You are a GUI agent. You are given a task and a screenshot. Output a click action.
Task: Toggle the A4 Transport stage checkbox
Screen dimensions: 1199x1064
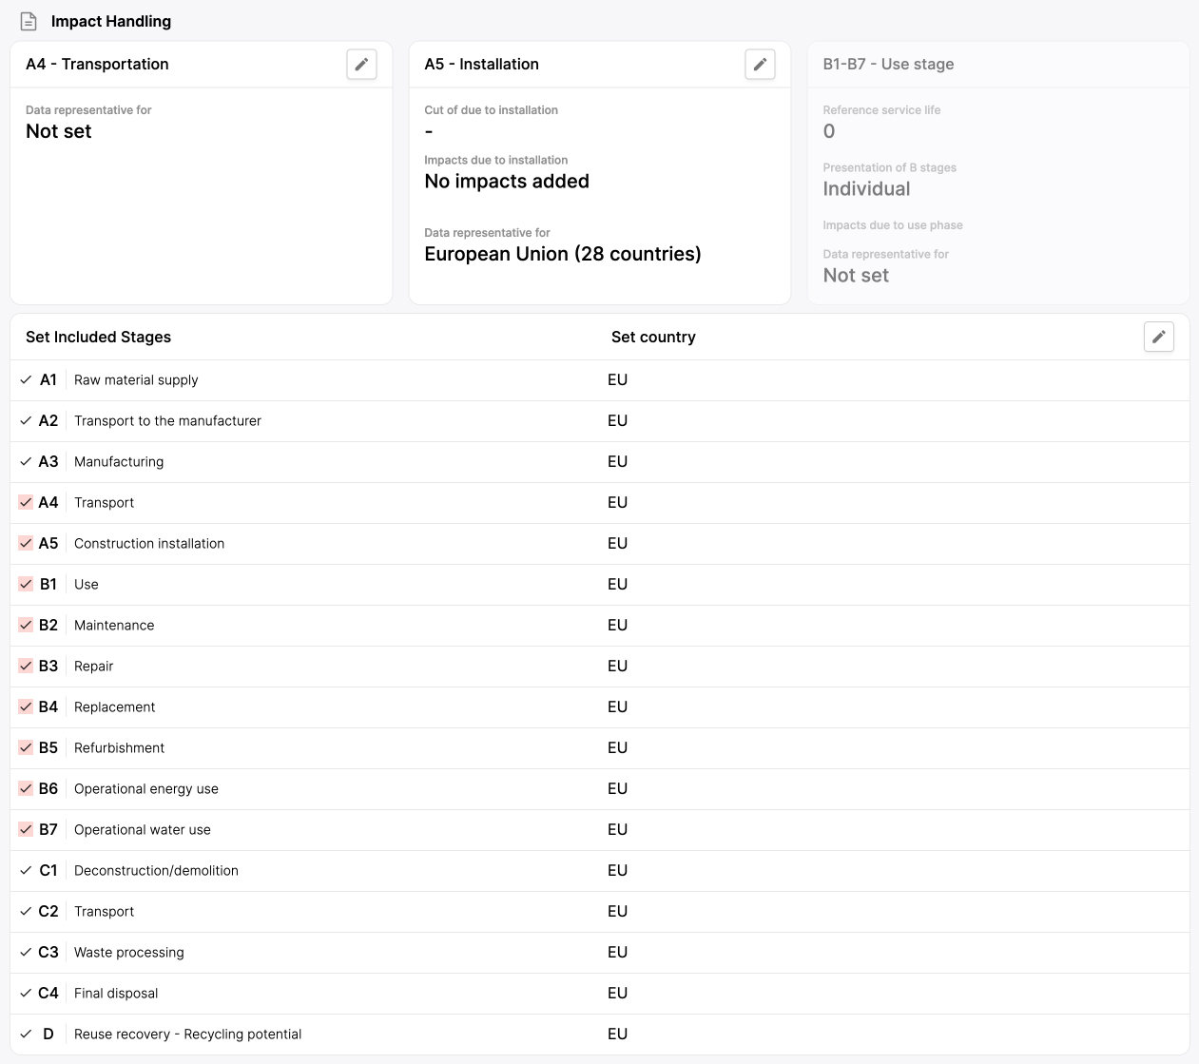pos(26,502)
